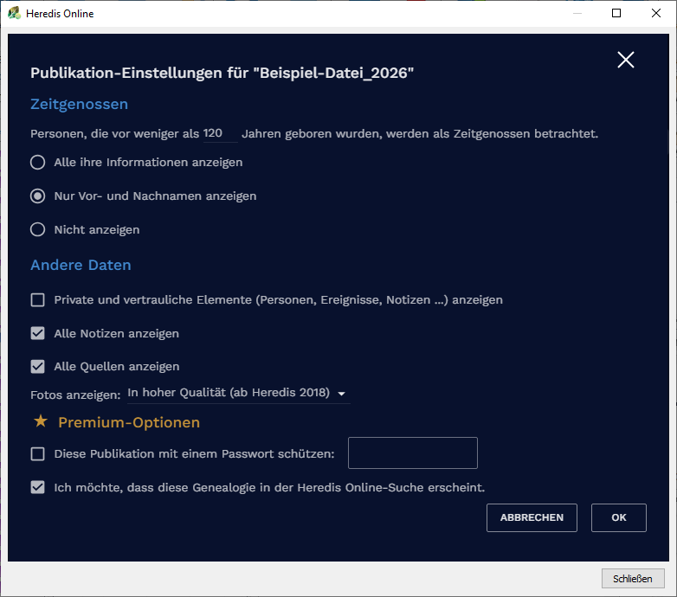Select 'Alle ihre Informationen anzeigen' radio option
Screen dimensions: 677x597
tap(38, 162)
